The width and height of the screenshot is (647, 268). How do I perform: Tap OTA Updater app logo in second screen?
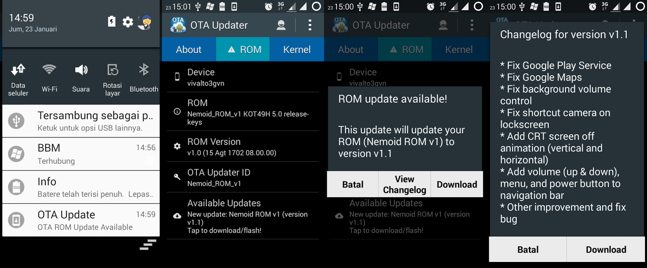coord(178,25)
